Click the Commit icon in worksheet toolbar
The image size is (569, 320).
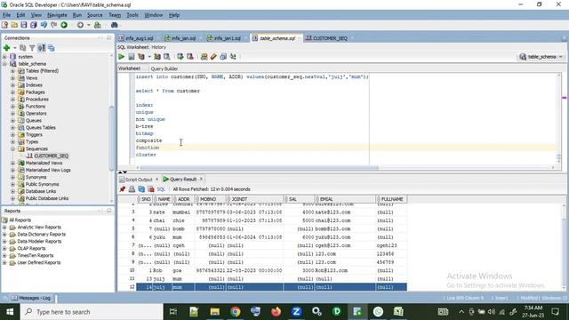click(180, 57)
